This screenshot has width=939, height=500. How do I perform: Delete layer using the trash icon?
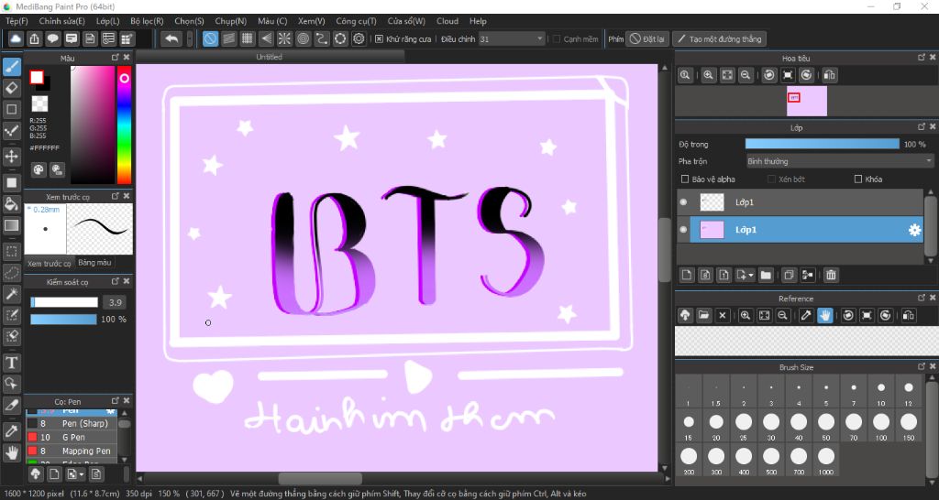coord(831,274)
